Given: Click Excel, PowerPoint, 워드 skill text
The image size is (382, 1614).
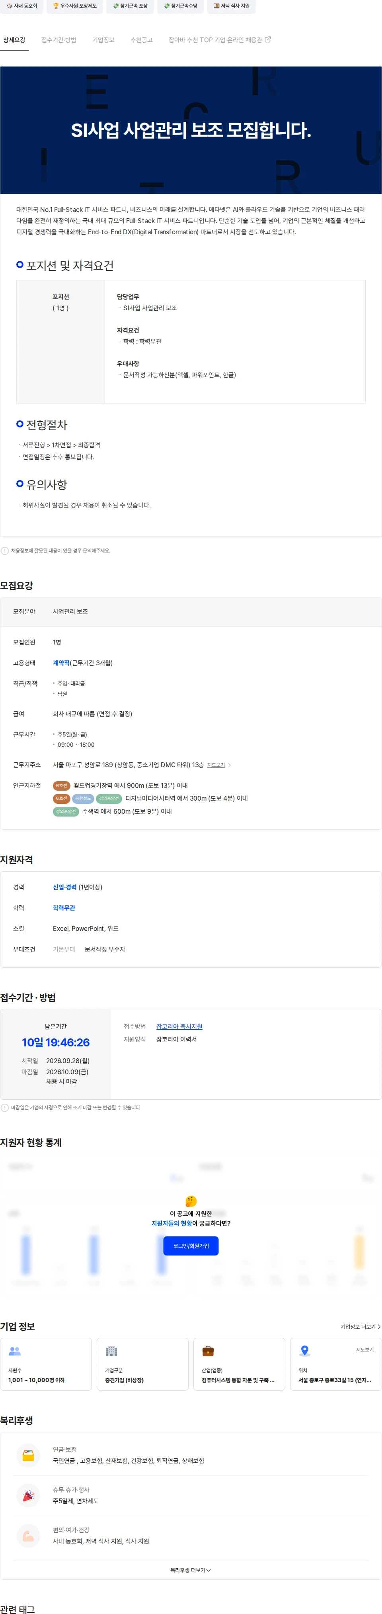Looking at the screenshot, I should pyautogui.click(x=86, y=928).
